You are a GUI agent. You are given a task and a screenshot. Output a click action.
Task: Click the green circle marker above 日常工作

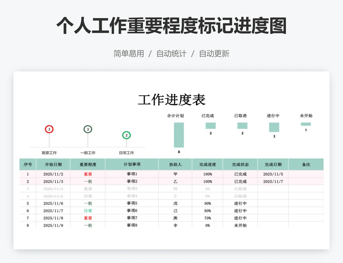126,135
